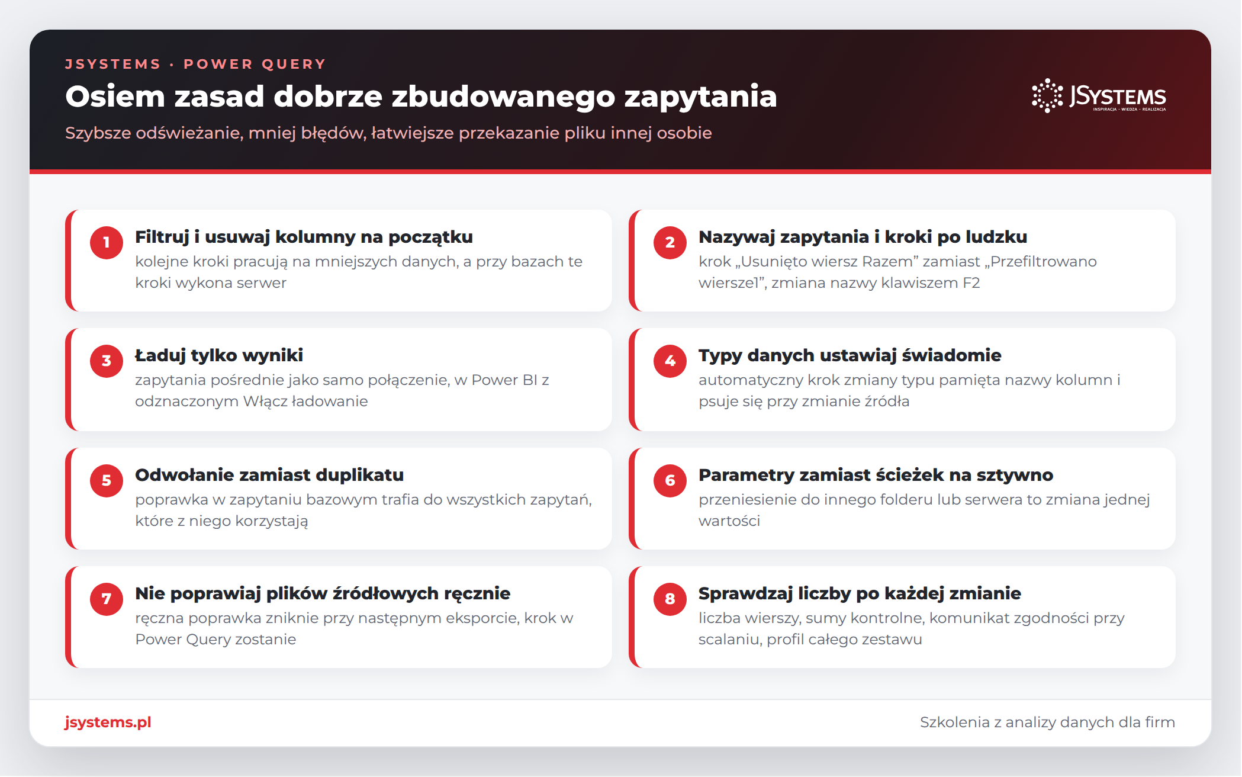This screenshot has width=1242, height=777.
Task: Click description starting "poprawka w zapytaniu bazowym"
Action: 363,510
